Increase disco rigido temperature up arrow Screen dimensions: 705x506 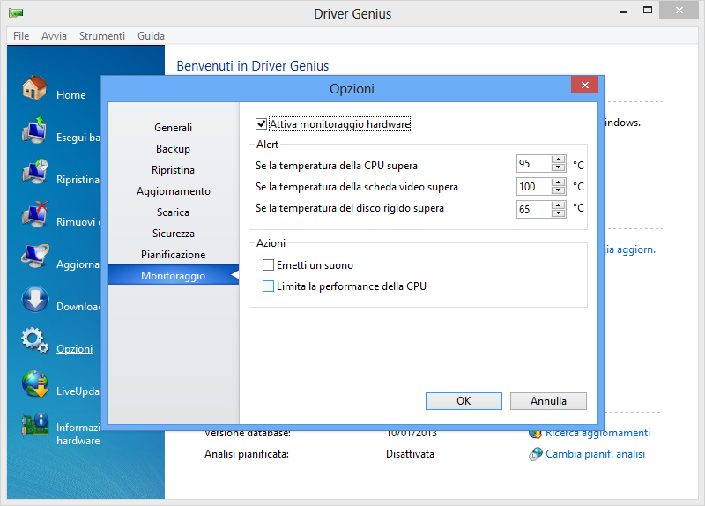coord(559,205)
